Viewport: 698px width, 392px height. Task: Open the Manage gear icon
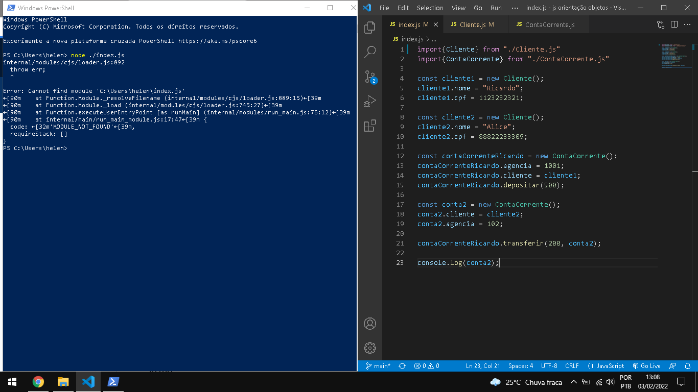point(370,348)
